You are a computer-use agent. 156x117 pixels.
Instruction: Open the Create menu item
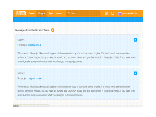[32, 13]
